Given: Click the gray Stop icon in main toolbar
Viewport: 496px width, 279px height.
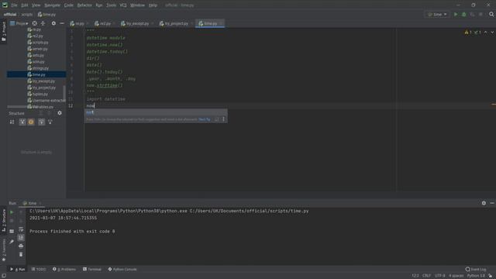Looking at the screenshot, I should coord(480,14).
